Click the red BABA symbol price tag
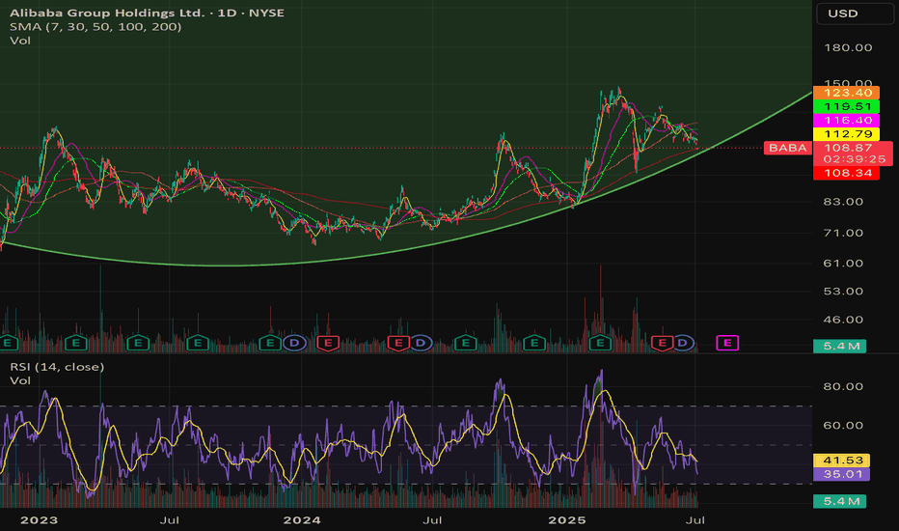Viewport: 899px width, 531px height. [x=788, y=148]
